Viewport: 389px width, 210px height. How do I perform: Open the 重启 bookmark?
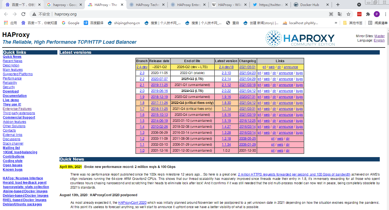point(232,23)
